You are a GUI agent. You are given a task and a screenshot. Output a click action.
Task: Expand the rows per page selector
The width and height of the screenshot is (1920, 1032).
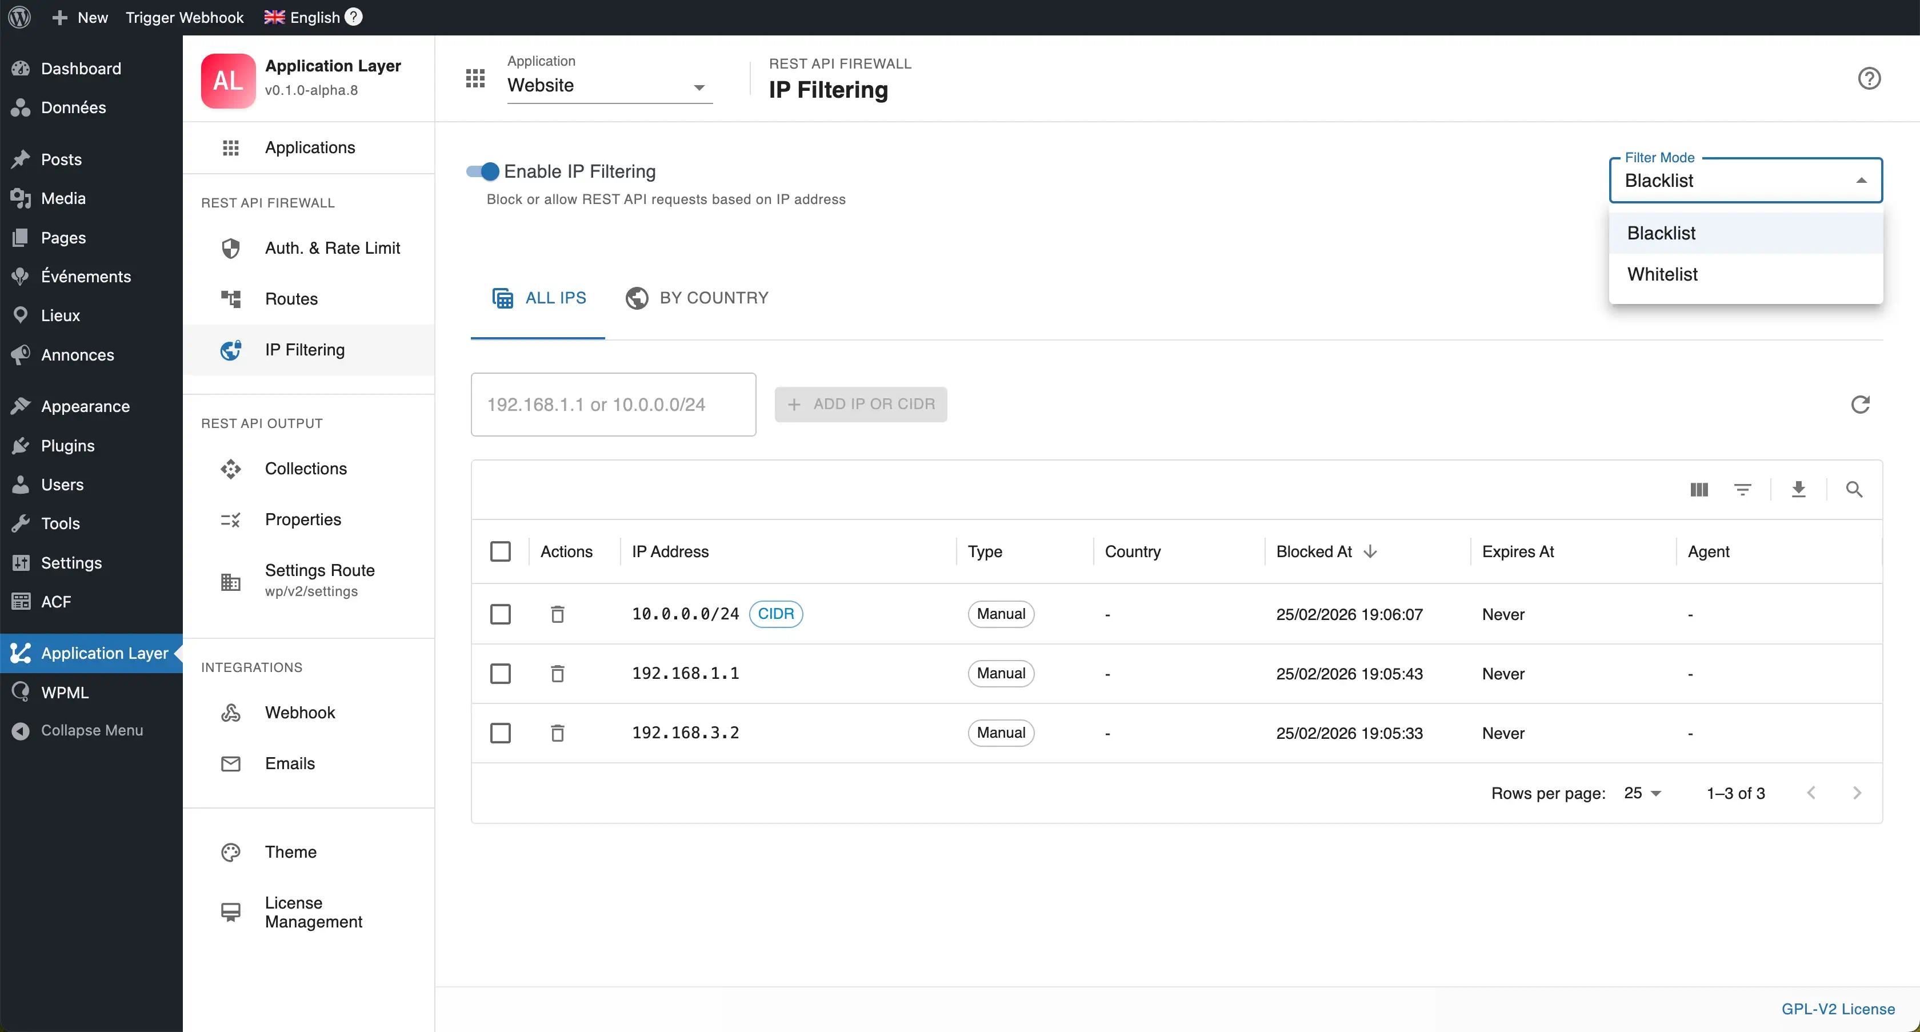tap(1642, 793)
